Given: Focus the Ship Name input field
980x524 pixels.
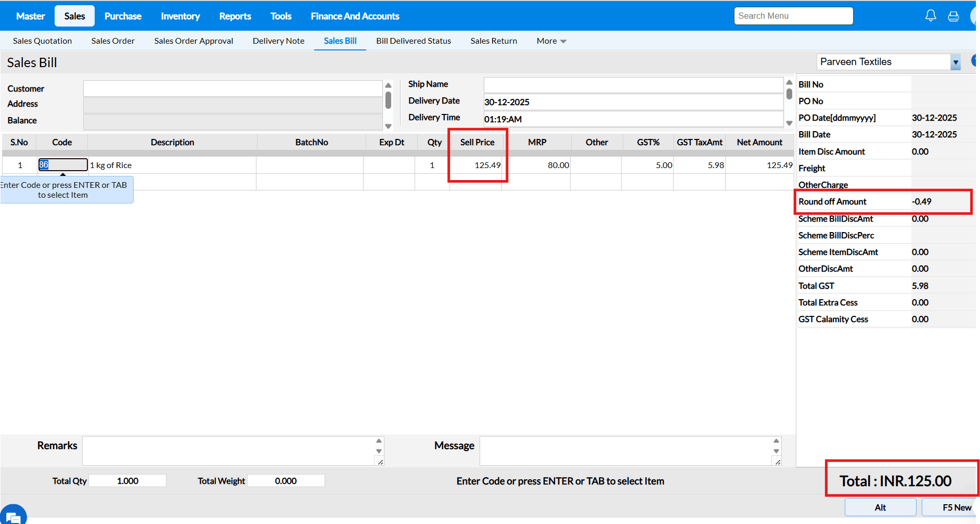Looking at the screenshot, I should 633,85.
